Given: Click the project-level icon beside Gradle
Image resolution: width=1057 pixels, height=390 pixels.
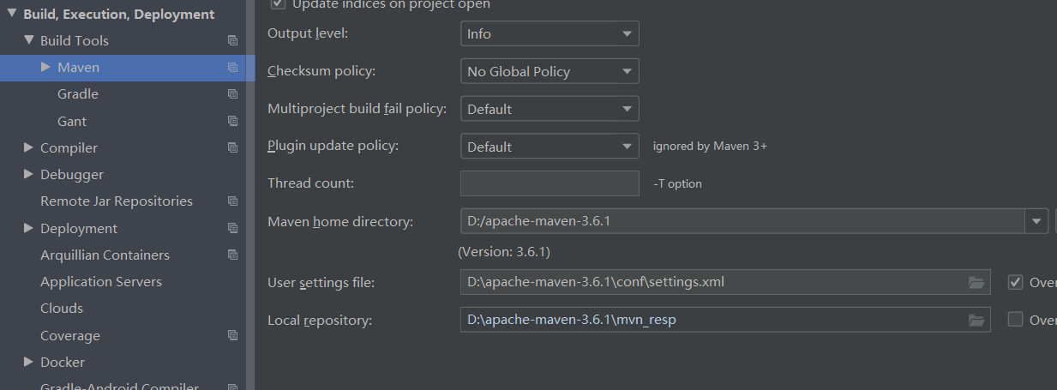Looking at the screenshot, I should (232, 94).
